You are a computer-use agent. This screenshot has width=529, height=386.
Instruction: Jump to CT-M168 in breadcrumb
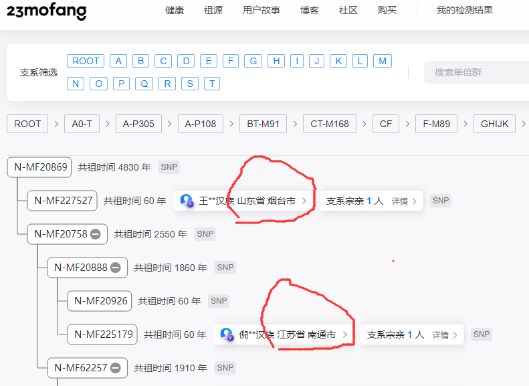pyautogui.click(x=330, y=124)
